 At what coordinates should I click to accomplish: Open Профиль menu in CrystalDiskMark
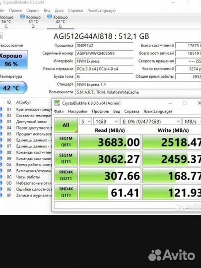point(100,112)
